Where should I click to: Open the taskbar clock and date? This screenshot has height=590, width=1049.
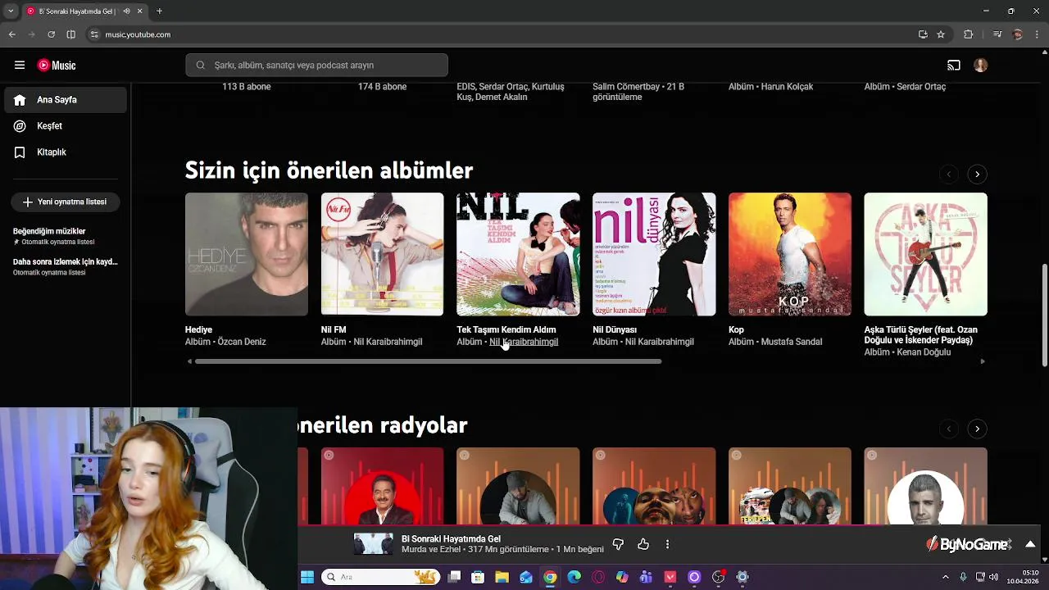1024,577
